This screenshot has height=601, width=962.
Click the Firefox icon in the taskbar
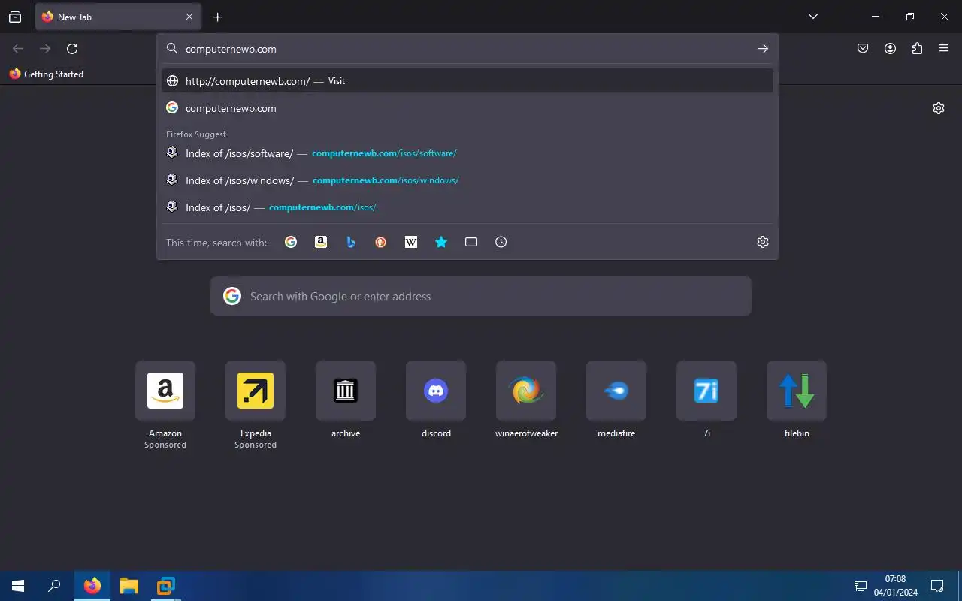(x=92, y=586)
